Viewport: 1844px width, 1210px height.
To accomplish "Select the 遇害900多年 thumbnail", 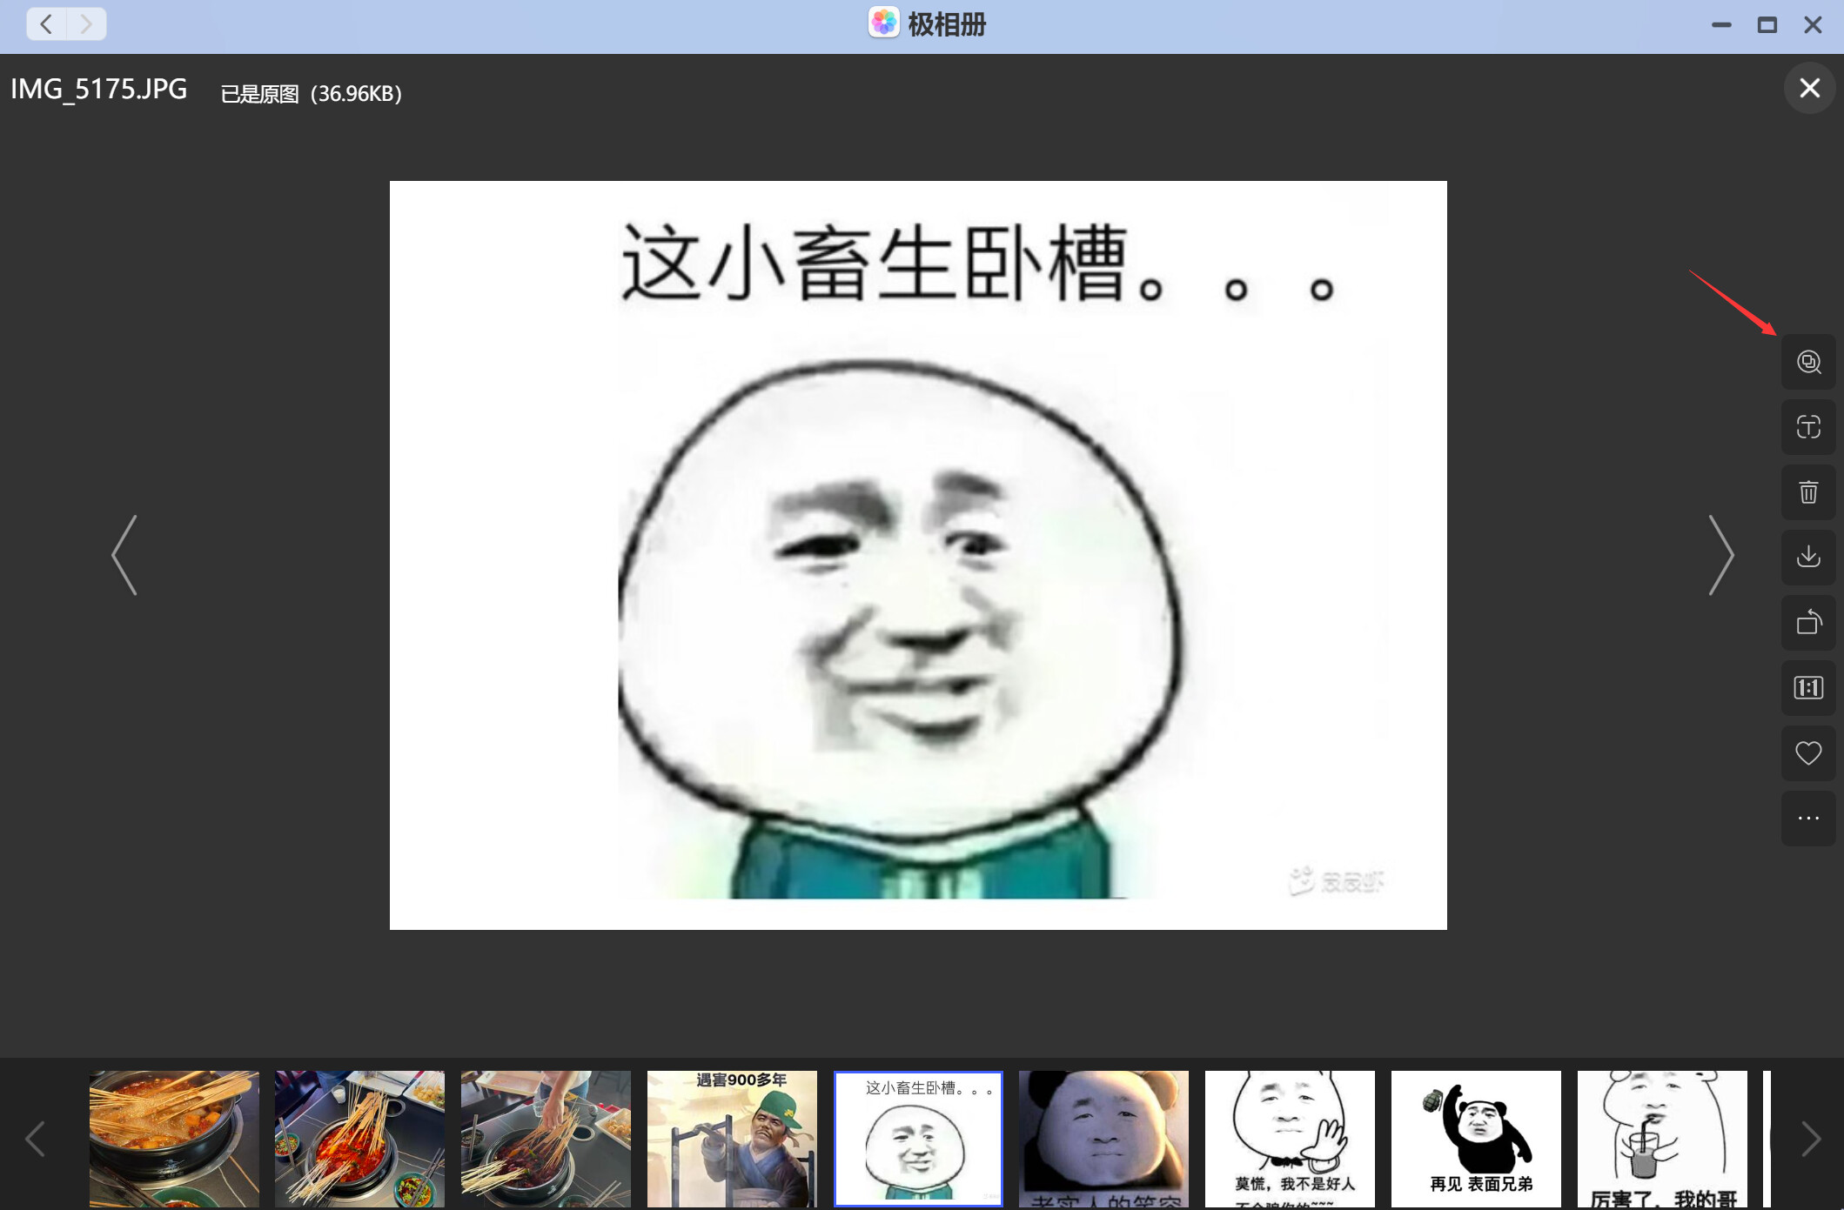I will tap(732, 1138).
